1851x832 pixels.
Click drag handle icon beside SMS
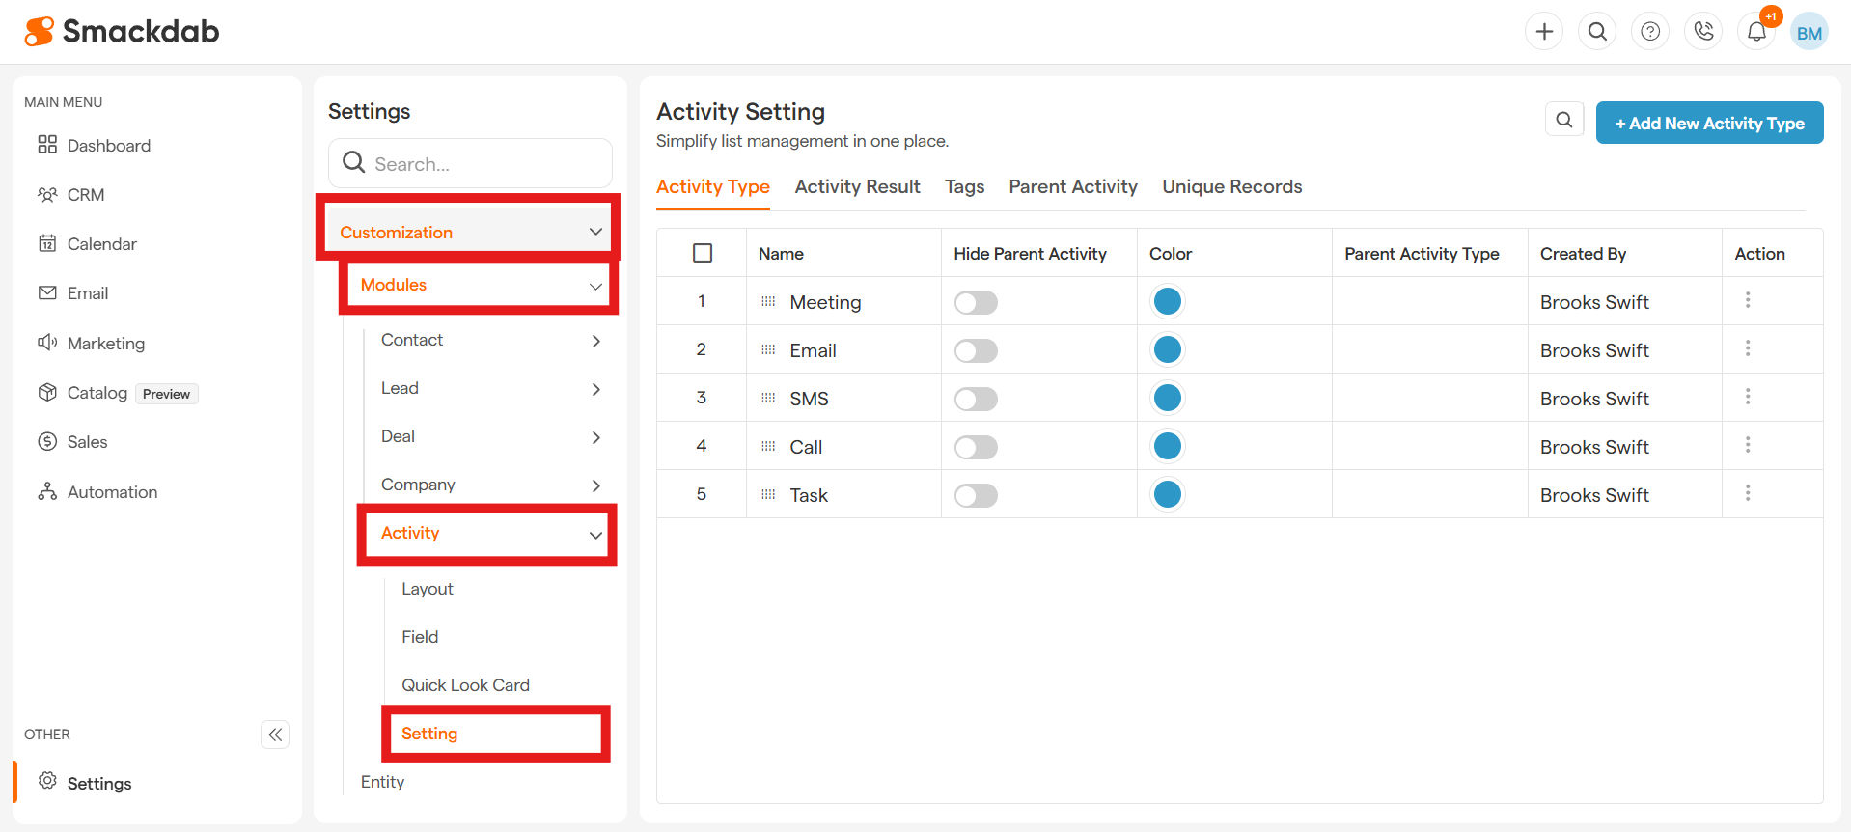pos(768,399)
